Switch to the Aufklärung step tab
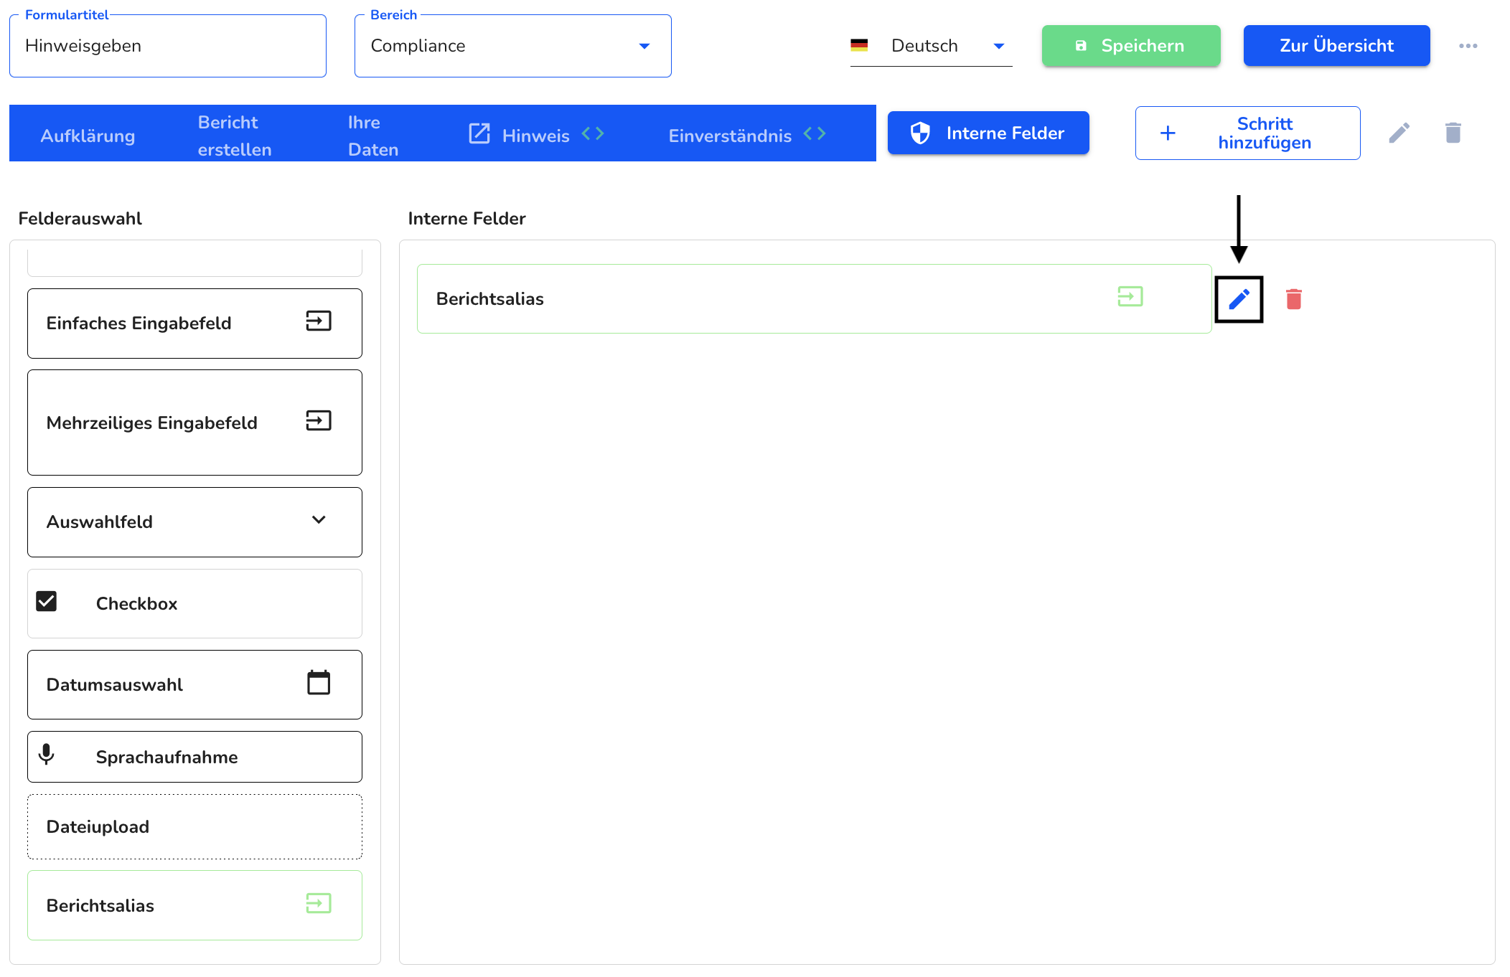The height and width of the screenshot is (977, 1510). pos(88,136)
